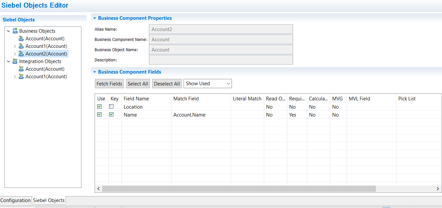Expand Account1(Account) under Business Objects
Image resolution: width=442 pixels, height=208 pixels.
click(15, 46)
